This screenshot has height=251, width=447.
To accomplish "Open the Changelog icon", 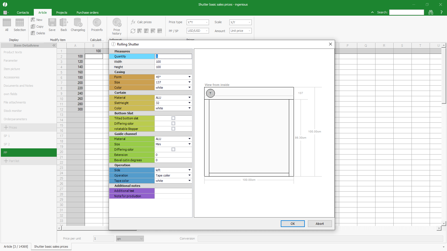I will (x=78, y=23).
